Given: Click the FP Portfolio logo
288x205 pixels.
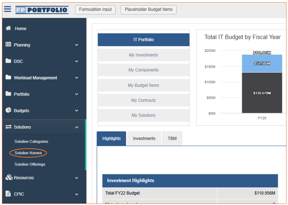Looking at the screenshot, I should click(42, 10).
